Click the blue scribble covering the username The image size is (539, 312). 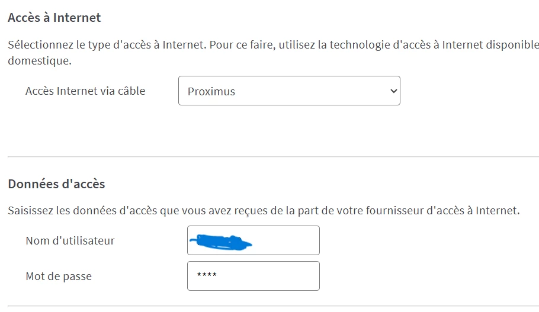[x=220, y=241]
